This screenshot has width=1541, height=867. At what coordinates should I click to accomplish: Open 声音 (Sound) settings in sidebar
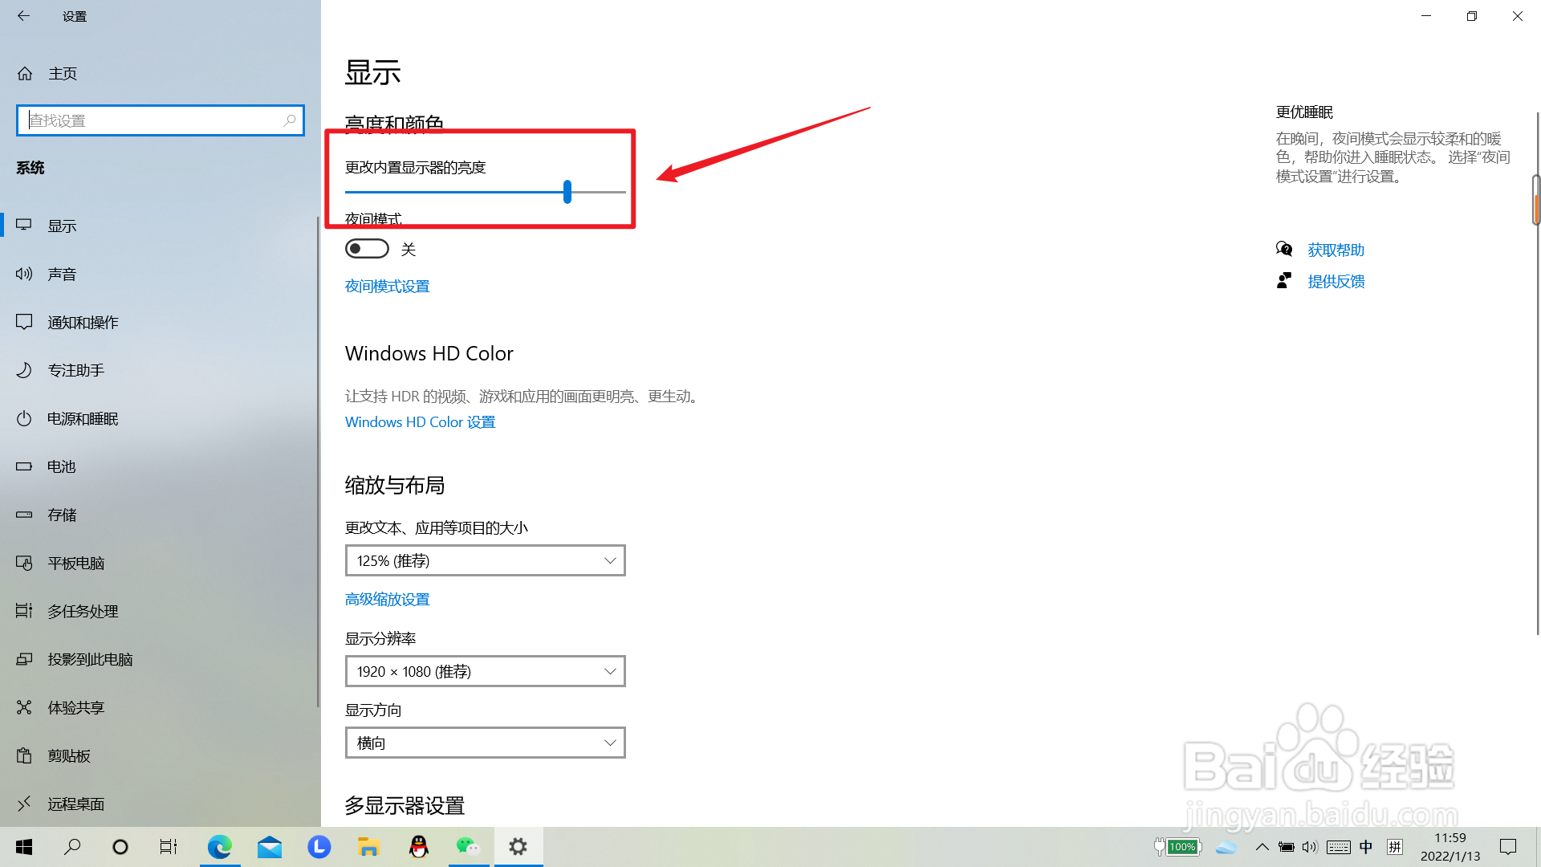pyautogui.click(x=62, y=274)
